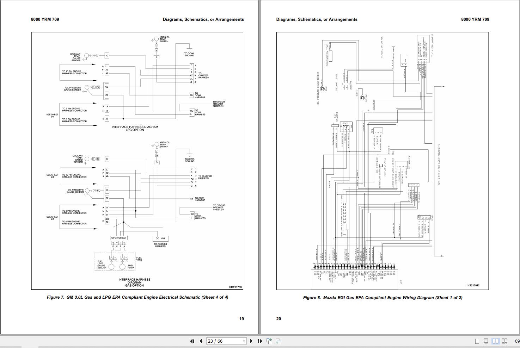Go to the previous page
Viewport: 520px width, 348px height.
(x=201, y=341)
